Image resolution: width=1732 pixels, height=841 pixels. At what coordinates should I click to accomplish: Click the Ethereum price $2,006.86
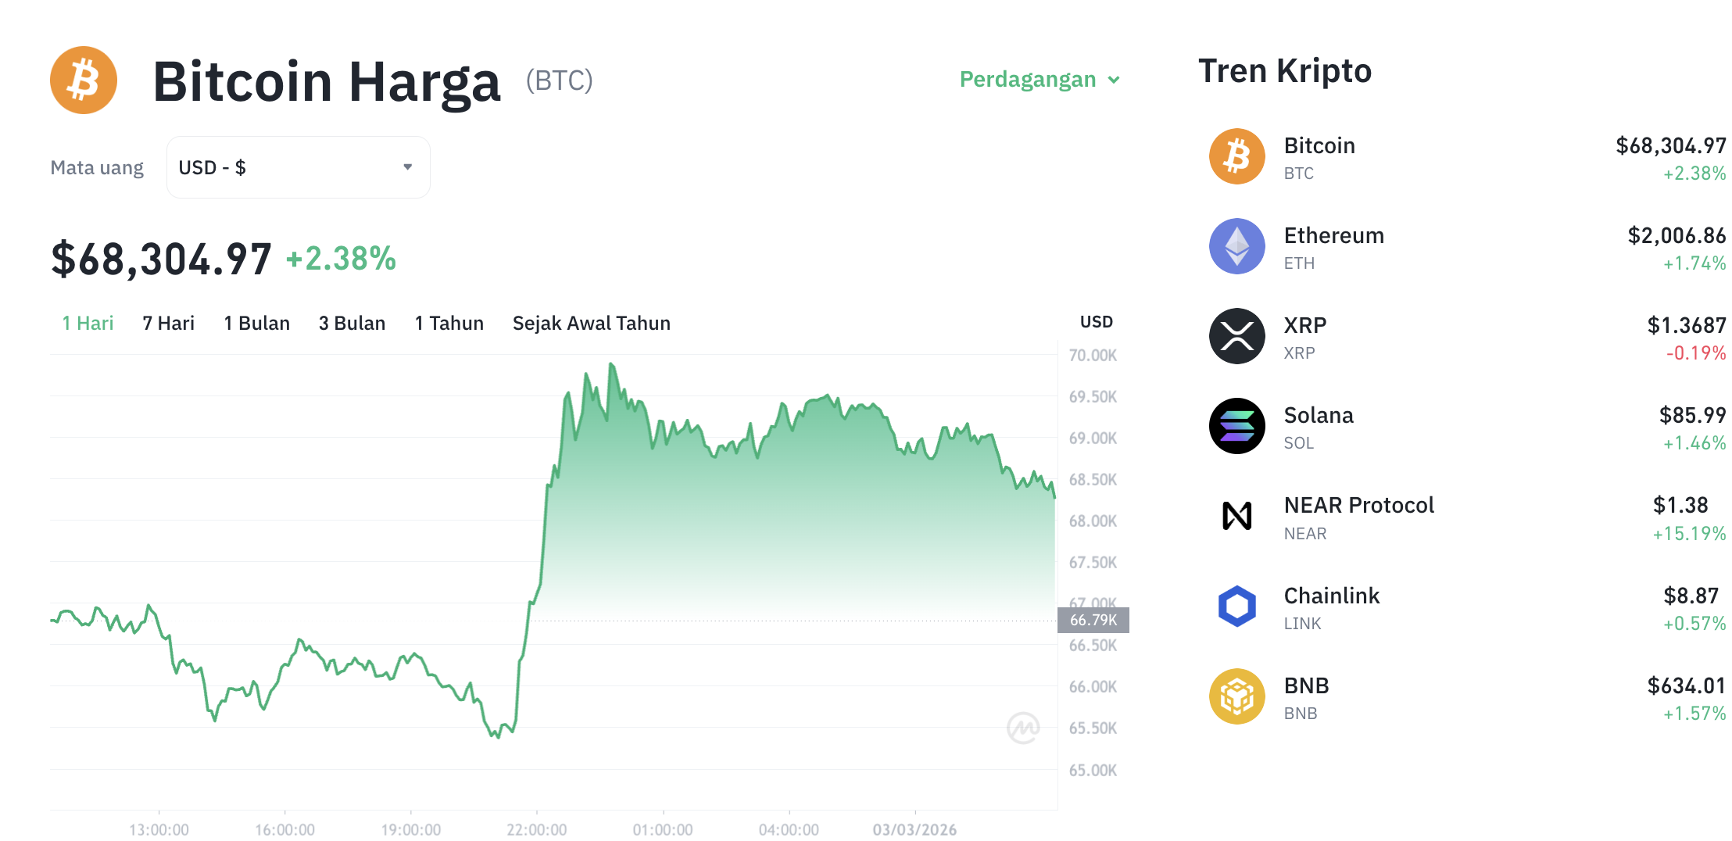1676,234
